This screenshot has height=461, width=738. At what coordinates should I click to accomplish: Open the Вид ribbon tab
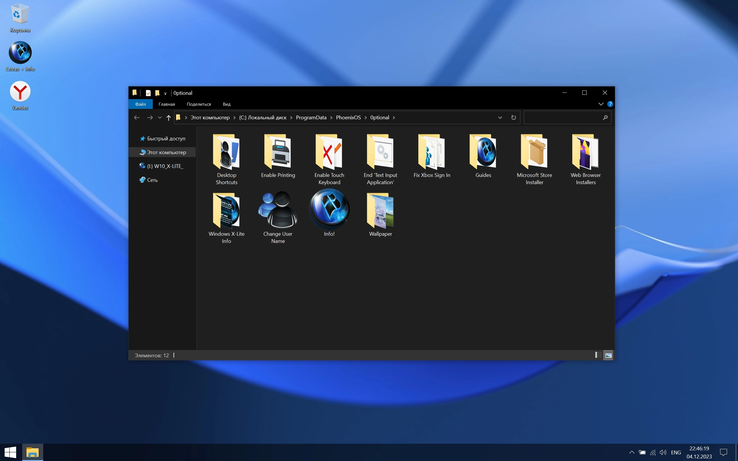227,104
